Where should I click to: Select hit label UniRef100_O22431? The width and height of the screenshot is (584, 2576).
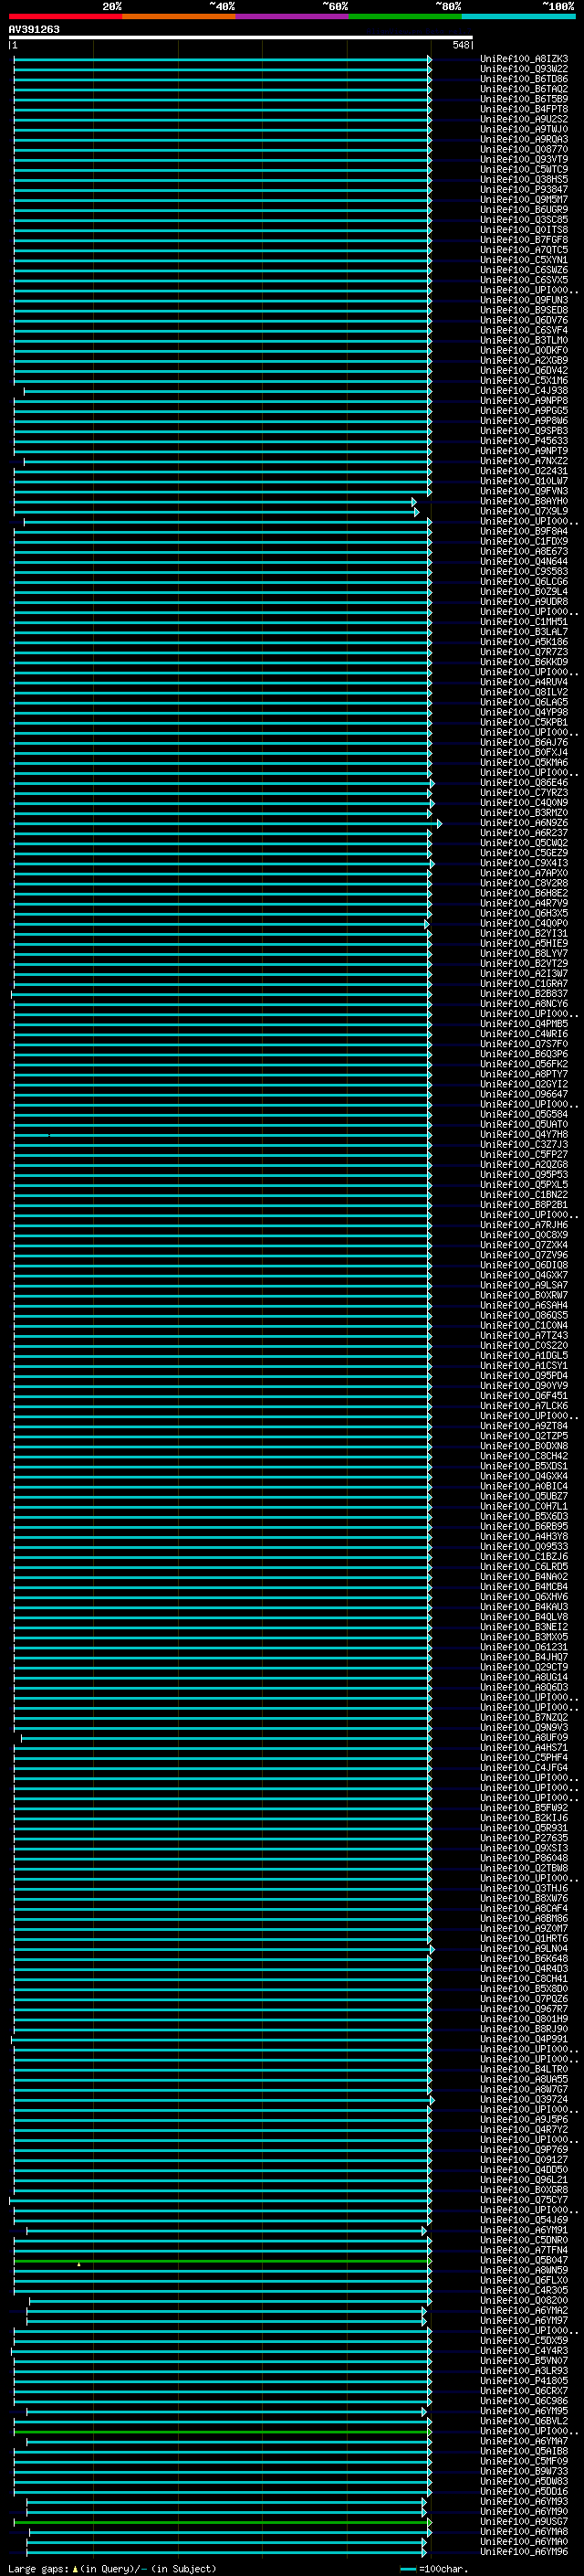point(524,471)
